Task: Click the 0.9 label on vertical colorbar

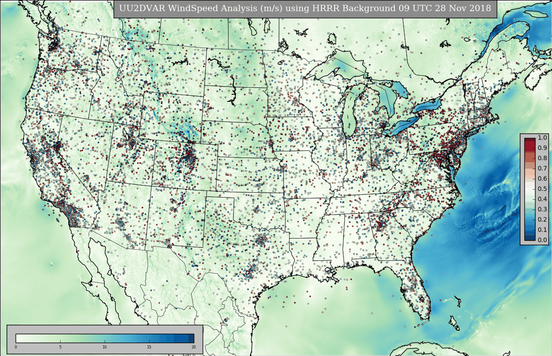Action: pos(542,148)
